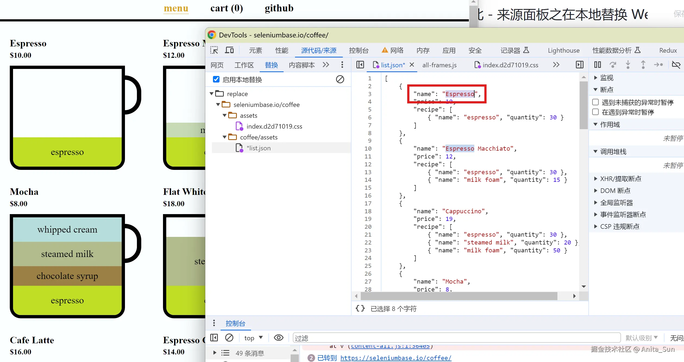Click the 过滤 console filter field
Screen dimensions: 684x362
click(456, 338)
